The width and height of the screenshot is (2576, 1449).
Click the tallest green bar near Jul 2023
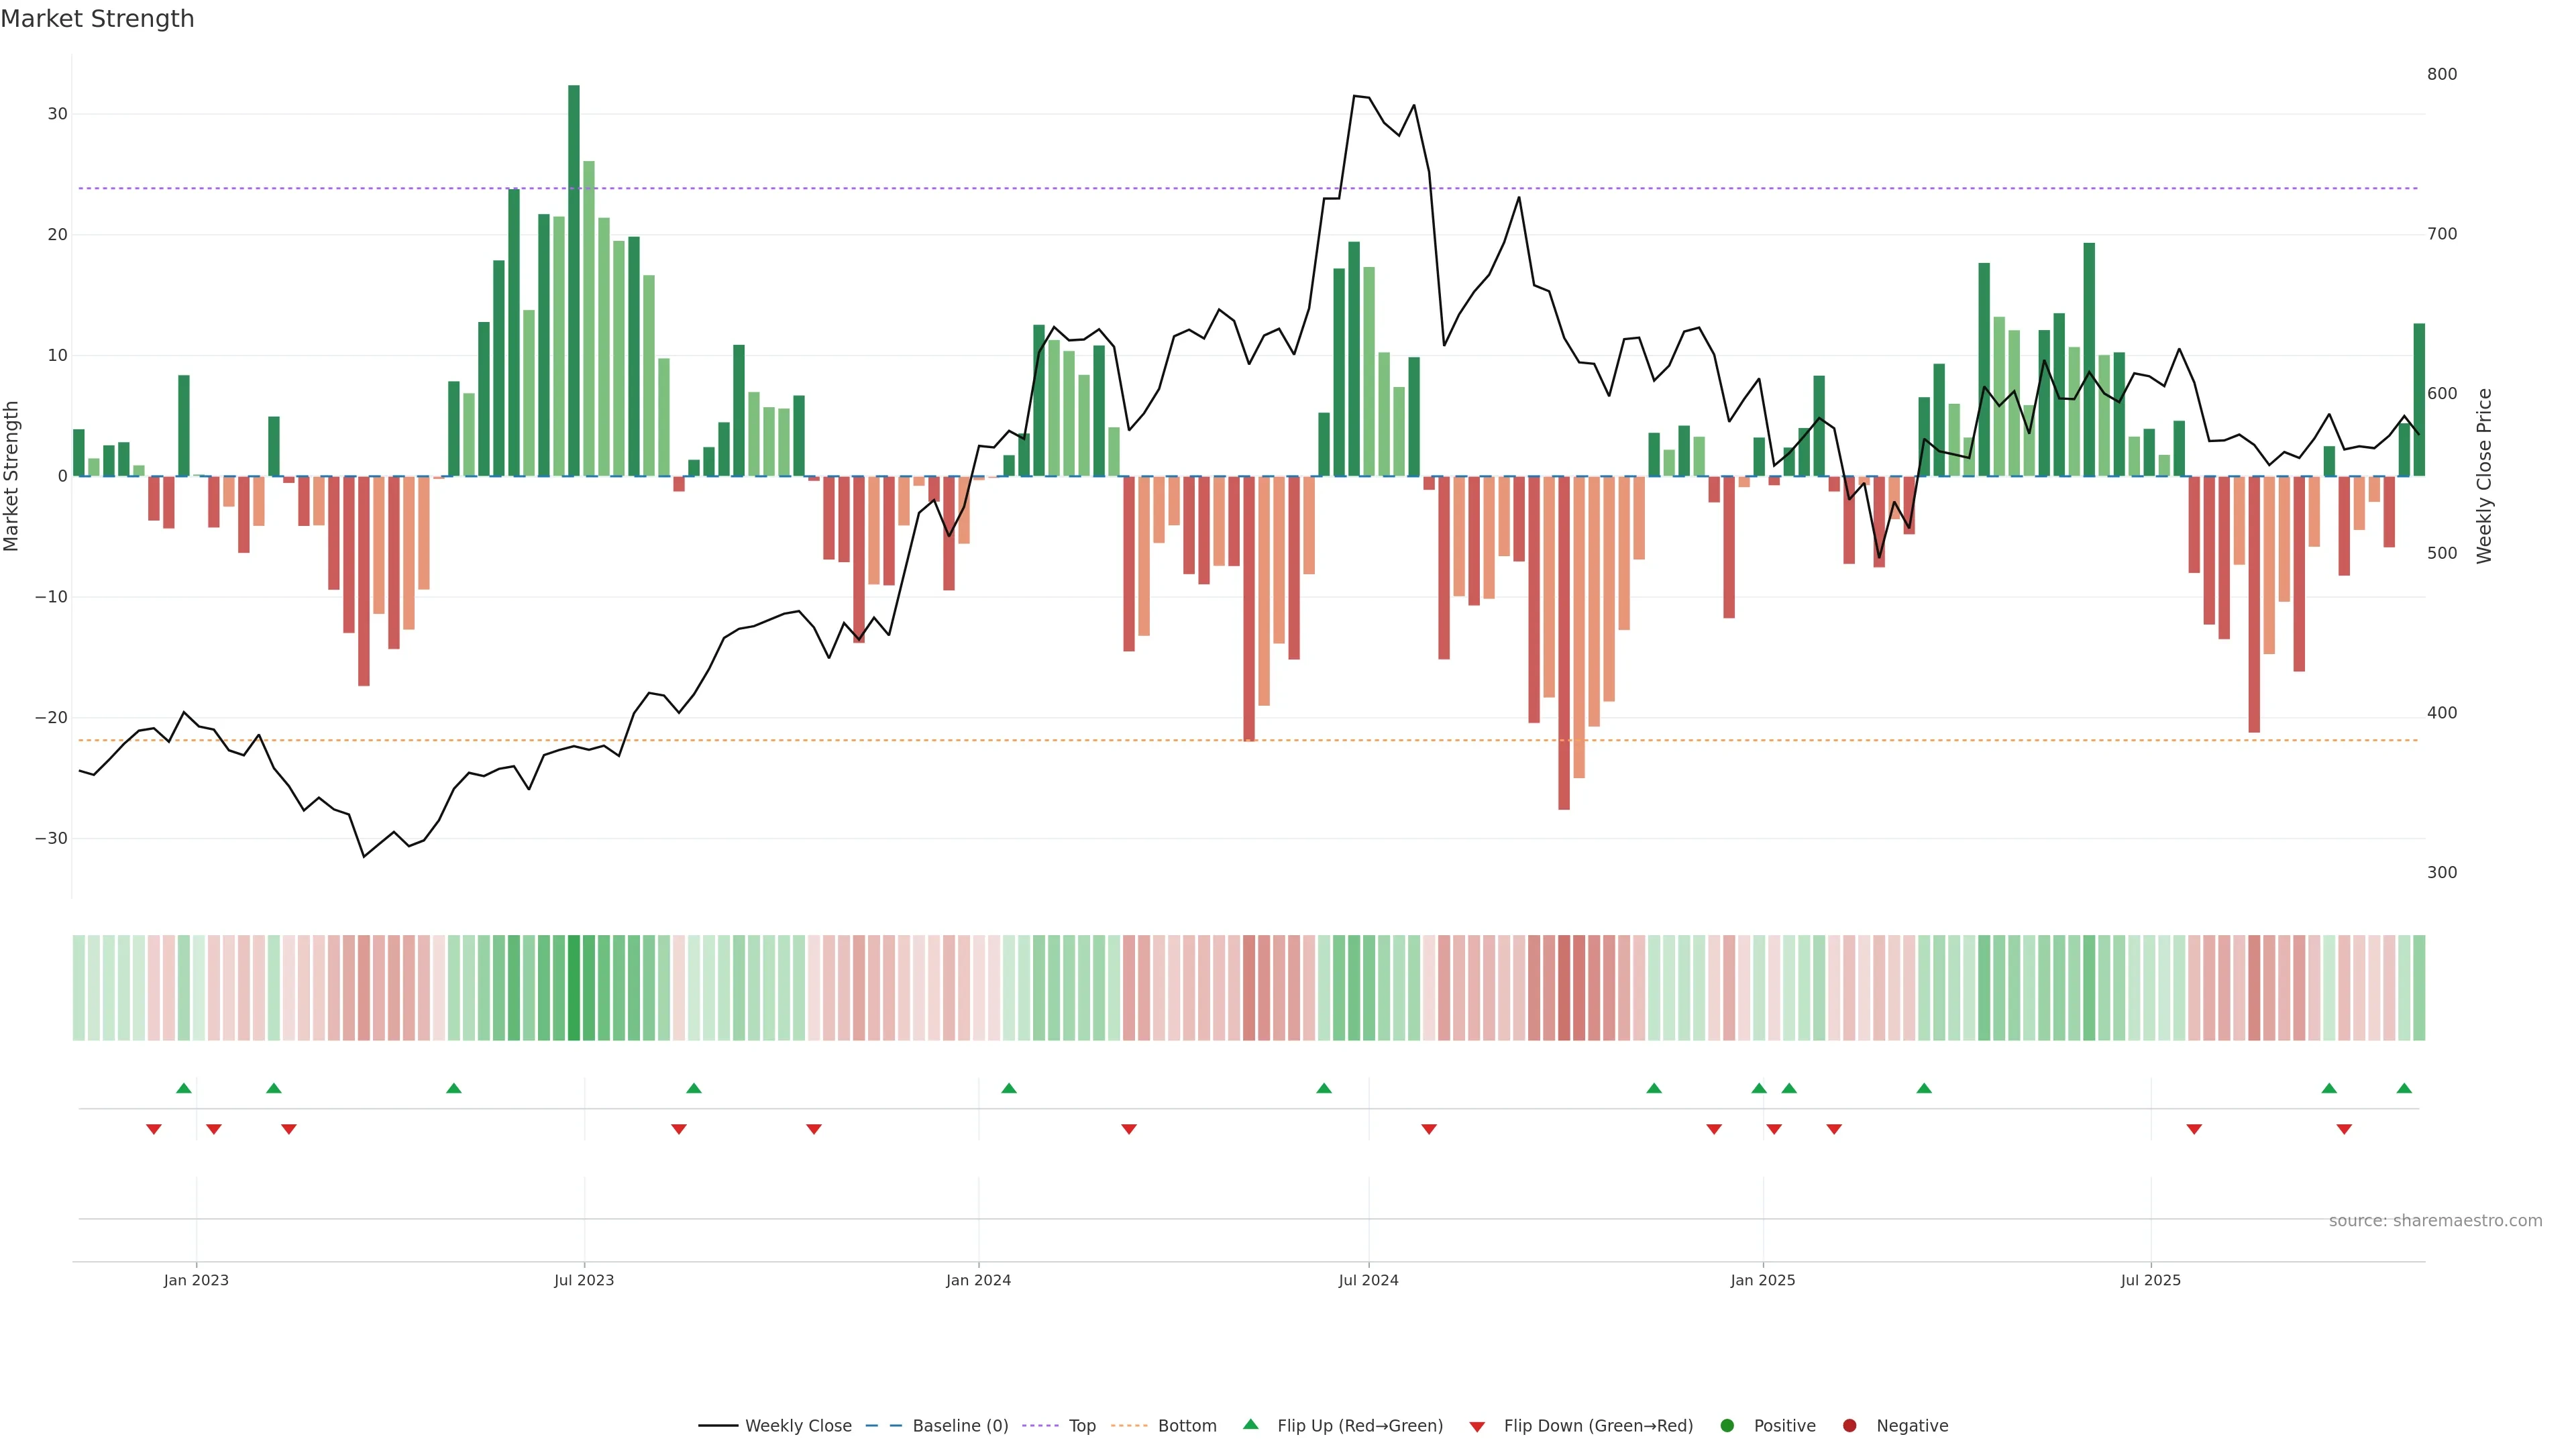[574, 280]
